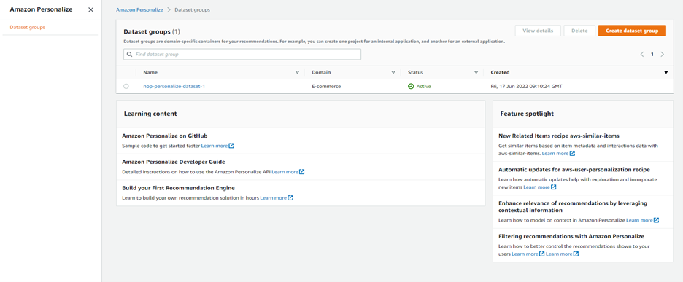Click the Name column header
The image size is (683, 282).
tap(150, 72)
